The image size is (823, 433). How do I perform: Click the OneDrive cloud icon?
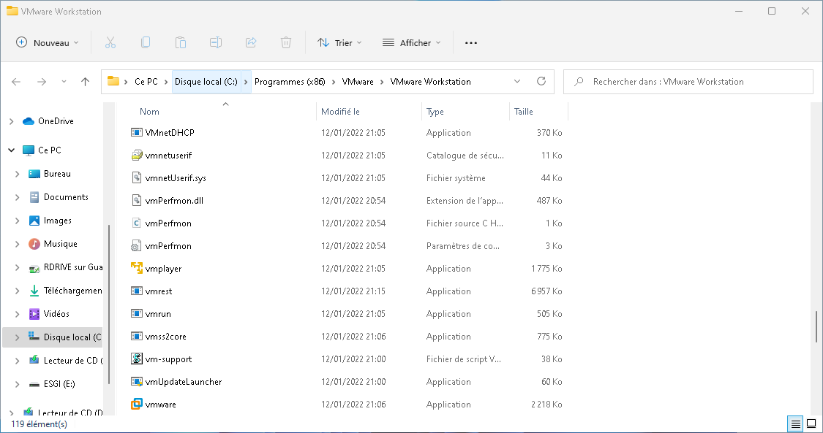[x=29, y=121]
